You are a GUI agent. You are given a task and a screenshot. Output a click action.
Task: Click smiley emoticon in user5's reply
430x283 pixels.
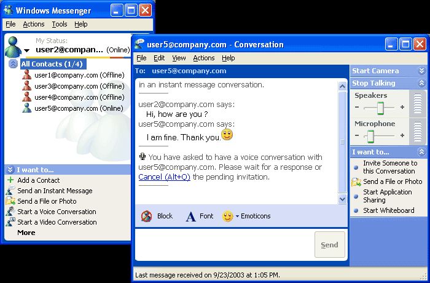227,135
